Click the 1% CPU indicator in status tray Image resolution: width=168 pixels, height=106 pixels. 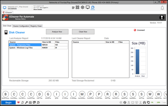coord(152,102)
